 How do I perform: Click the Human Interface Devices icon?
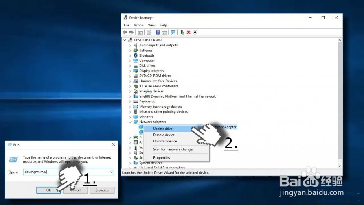(136, 81)
